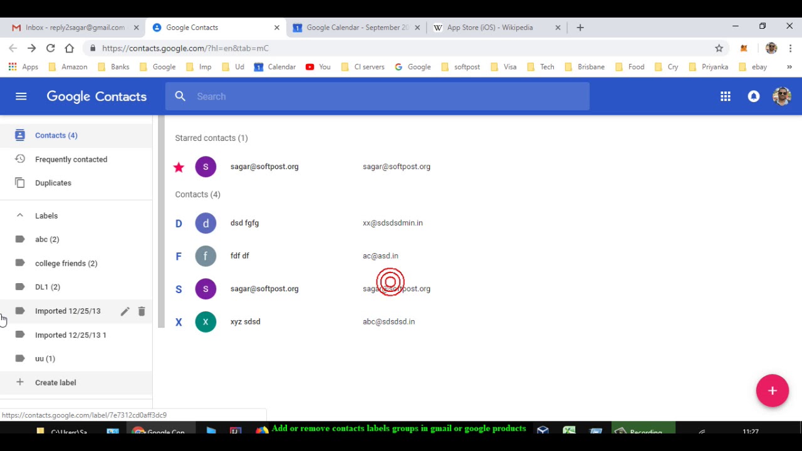Image resolution: width=802 pixels, height=451 pixels.
Task: Switch to the Google Calendar tab
Action: tap(357, 28)
